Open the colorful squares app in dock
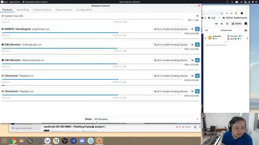Screen dimensions: 259x145 [56, 141]
